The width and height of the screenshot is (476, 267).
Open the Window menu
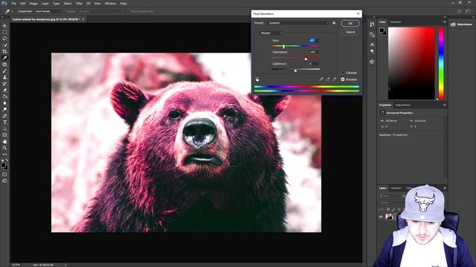[x=110, y=3]
